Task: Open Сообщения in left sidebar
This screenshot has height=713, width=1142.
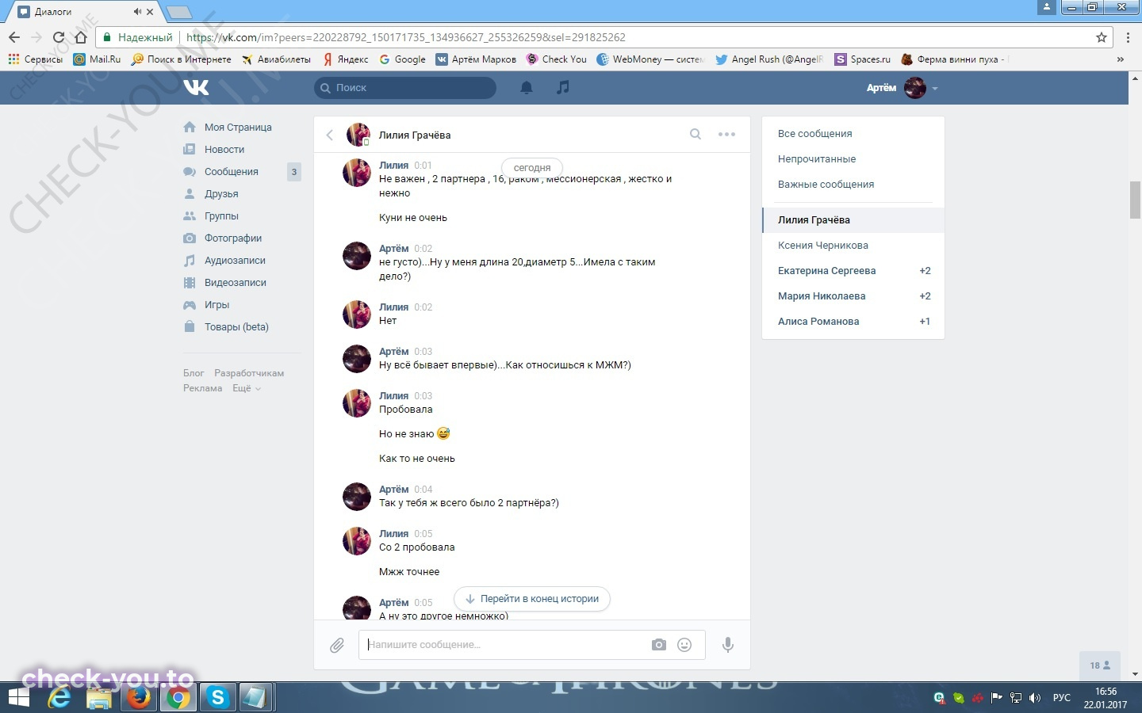Action: 232,171
